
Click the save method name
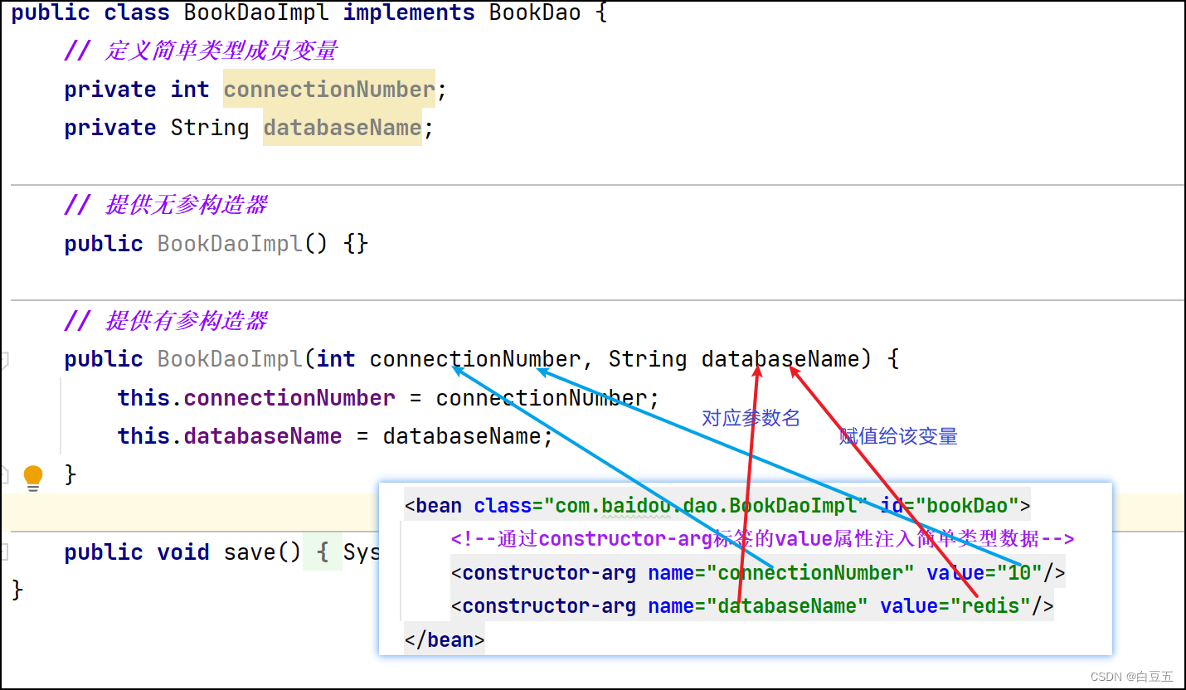point(250,552)
